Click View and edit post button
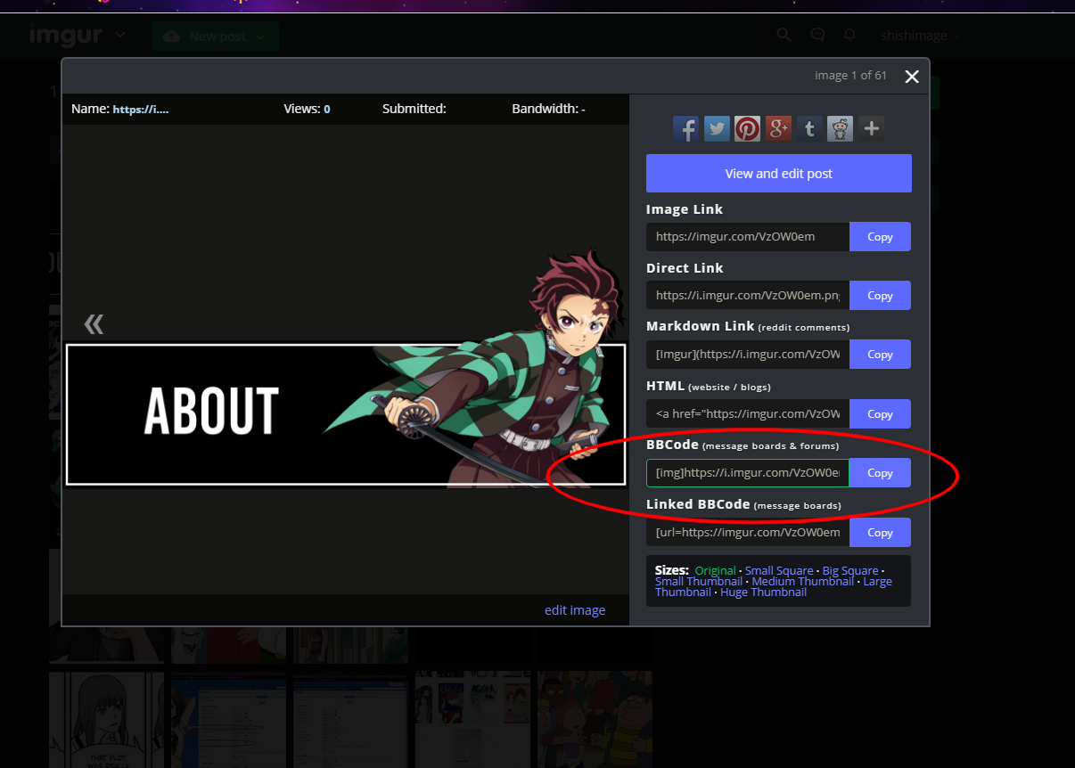Image resolution: width=1075 pixels, height=768 pixels. point(778,174)
